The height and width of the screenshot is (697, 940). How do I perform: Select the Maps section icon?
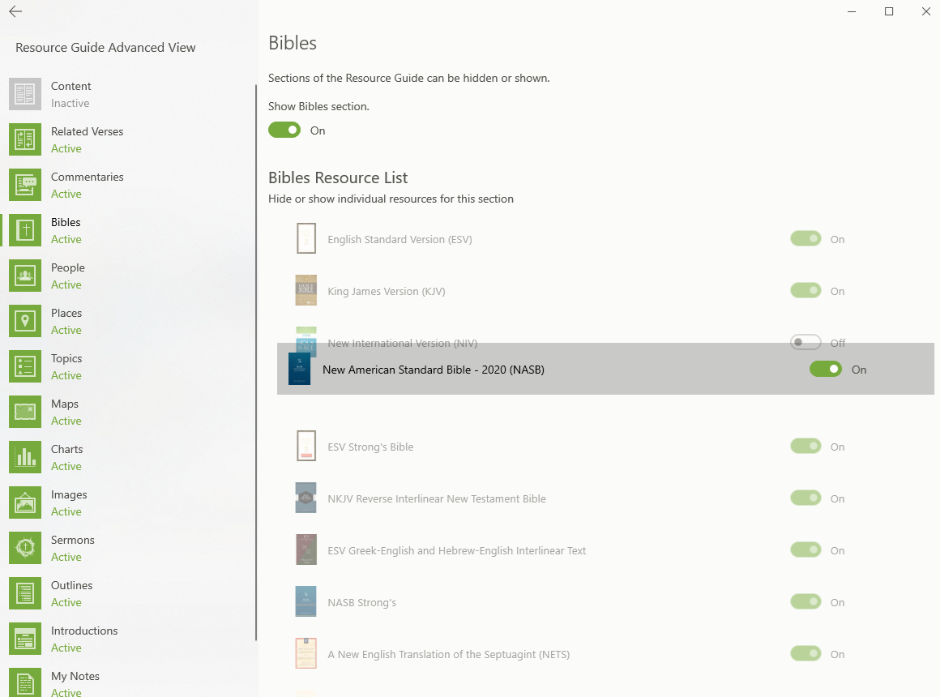coord(25,412)
